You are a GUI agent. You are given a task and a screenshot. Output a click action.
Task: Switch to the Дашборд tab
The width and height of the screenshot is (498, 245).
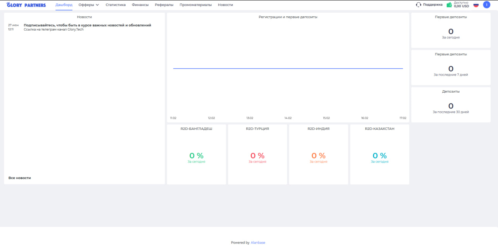pyautogui.click(x=64, y=5)
